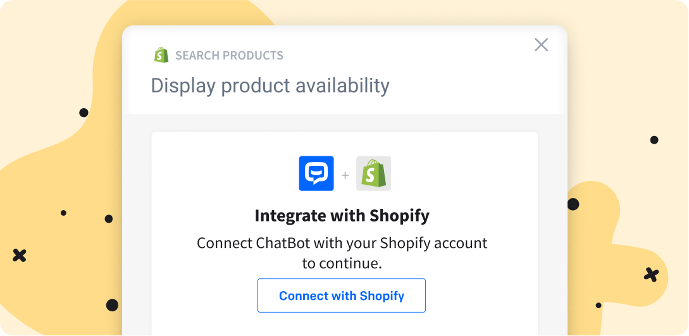Viewport: 689px width, 336px height.
Task: Click the black X-shaped mark left of the dialog
Action: click(x=20, y=256)
